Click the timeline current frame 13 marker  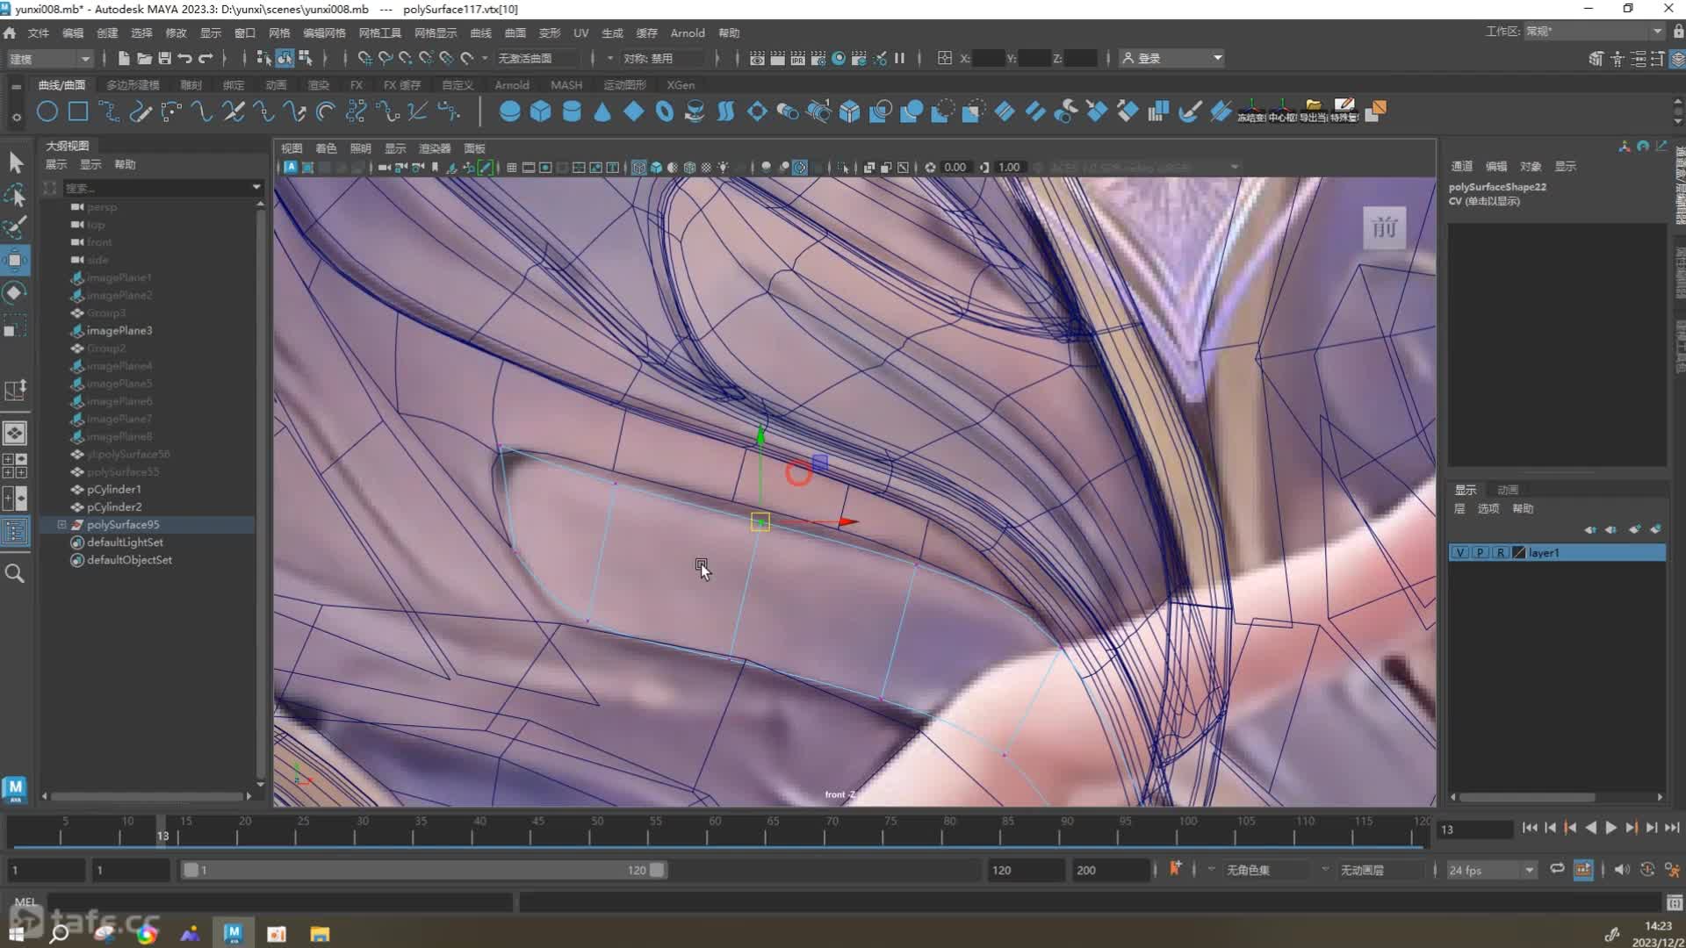pyautogui.click(x=162, y=831)
